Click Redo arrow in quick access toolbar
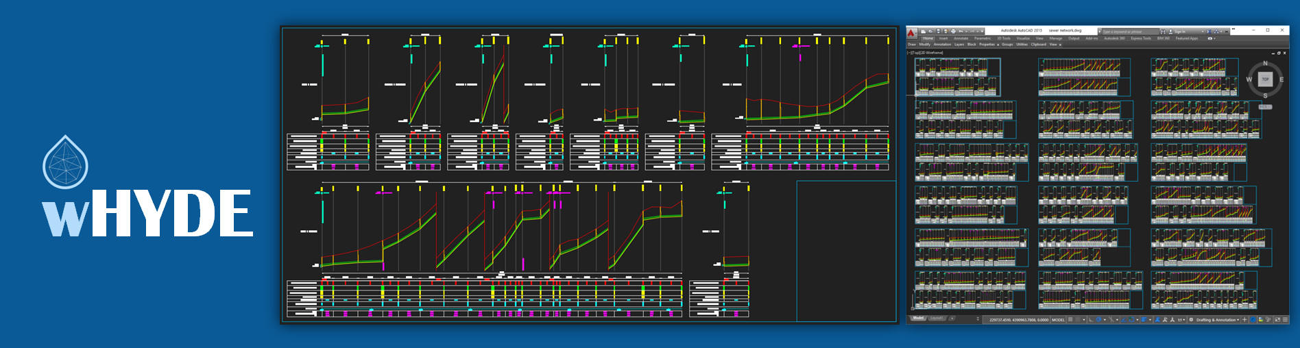The height and width of the screenshot is (348, 1300). [972, 32]
